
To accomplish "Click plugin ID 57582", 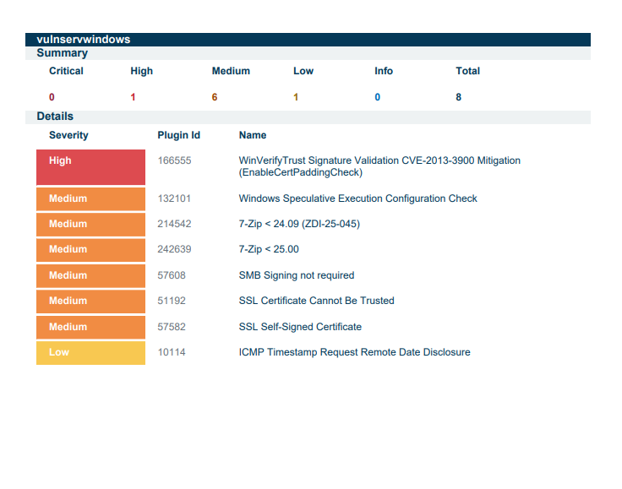I will pos(172,327).
